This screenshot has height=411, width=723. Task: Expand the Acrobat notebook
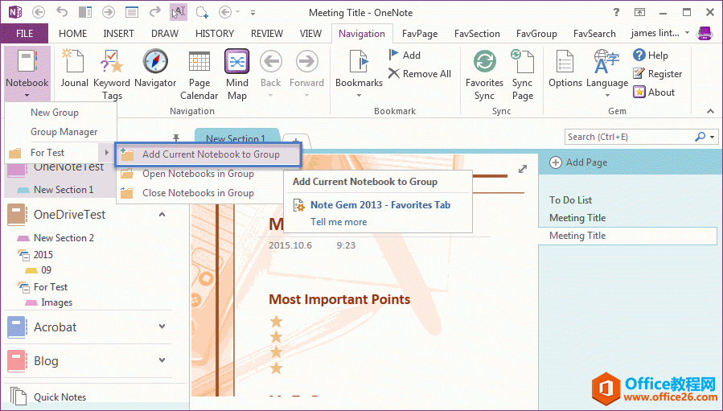[162, 327]
